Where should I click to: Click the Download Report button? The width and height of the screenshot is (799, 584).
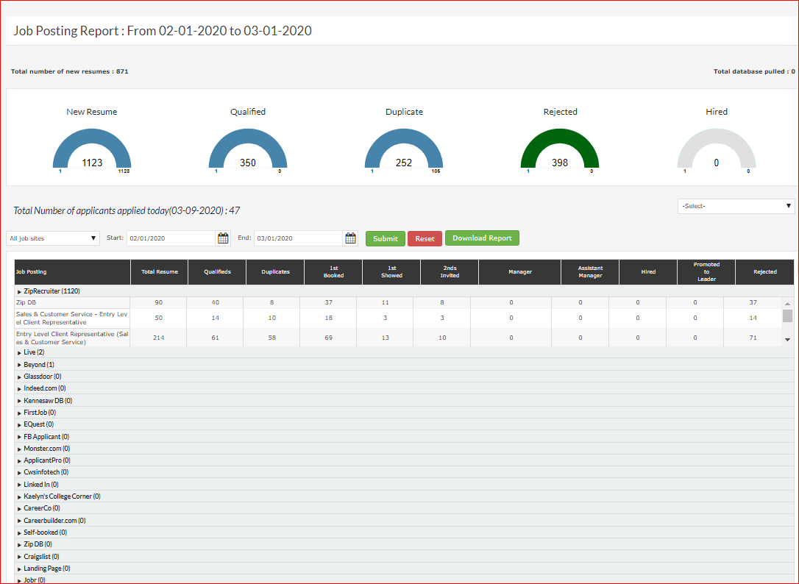pyautogui.click(x=482, y=238)
